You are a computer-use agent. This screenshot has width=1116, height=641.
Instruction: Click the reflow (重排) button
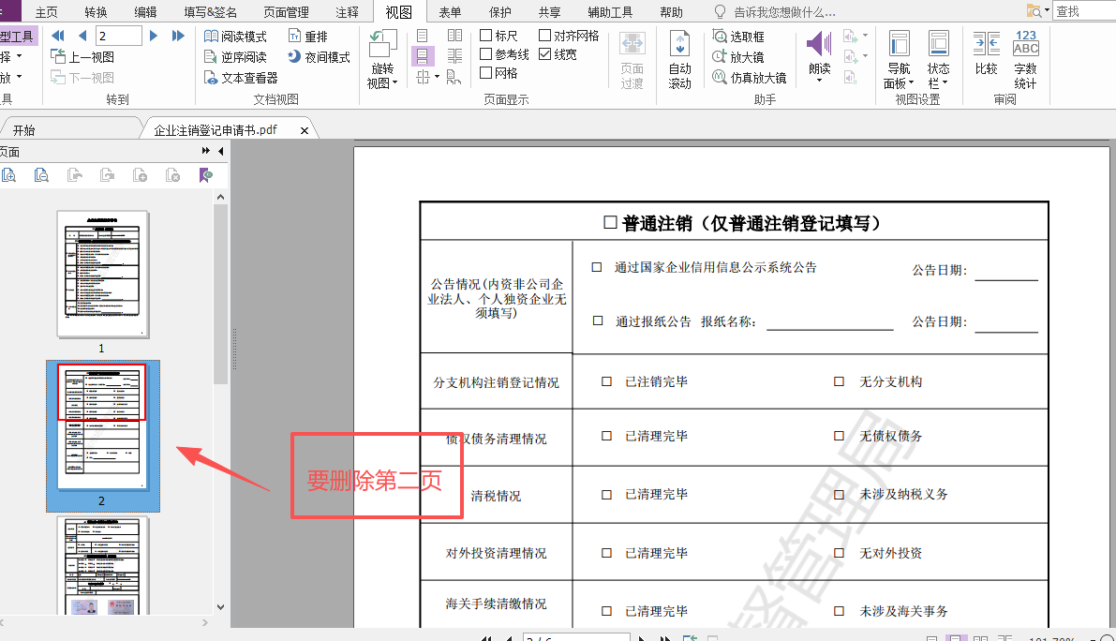(308, 37)
